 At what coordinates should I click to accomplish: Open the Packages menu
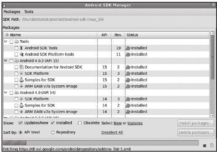pos(12,12)
